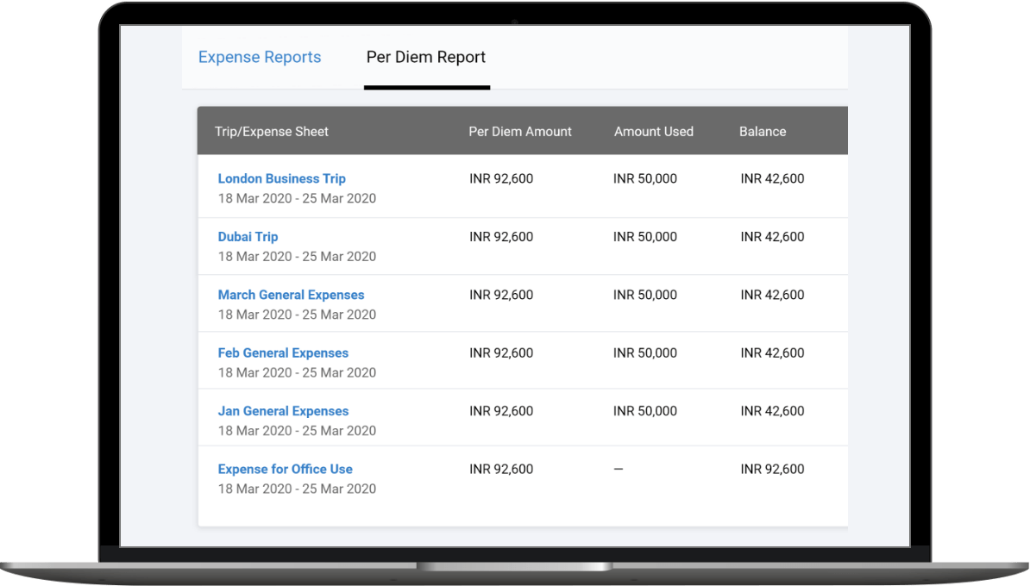Select the Per Diem Report tab
The height and width of the screenshot is (586, 1030).
(426, 57)
